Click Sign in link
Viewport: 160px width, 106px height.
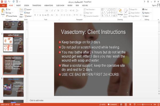154,5
